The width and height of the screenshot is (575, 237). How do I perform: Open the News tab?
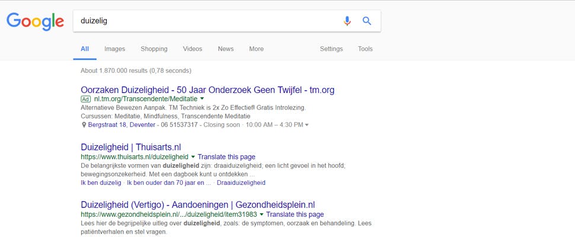pyautogui.click(x=225, y=49)
